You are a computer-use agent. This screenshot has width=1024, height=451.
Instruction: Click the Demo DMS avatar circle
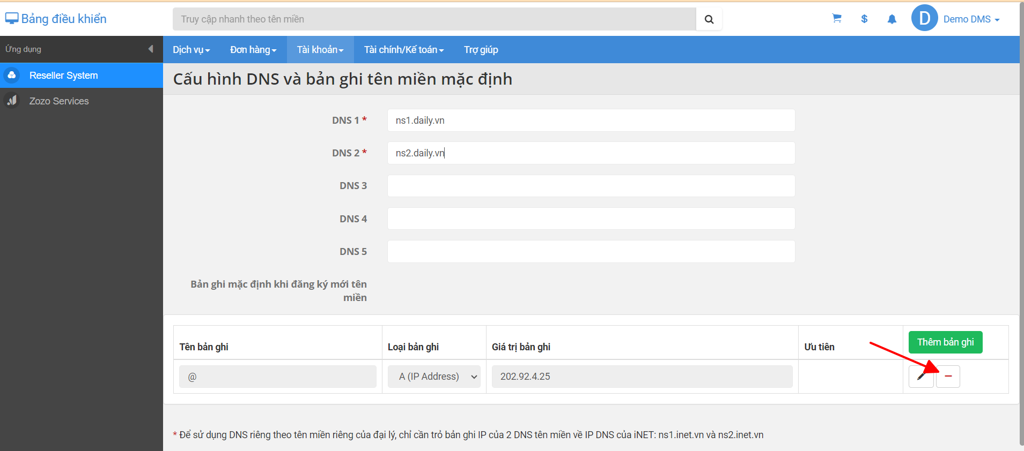[x=924, y=18]
